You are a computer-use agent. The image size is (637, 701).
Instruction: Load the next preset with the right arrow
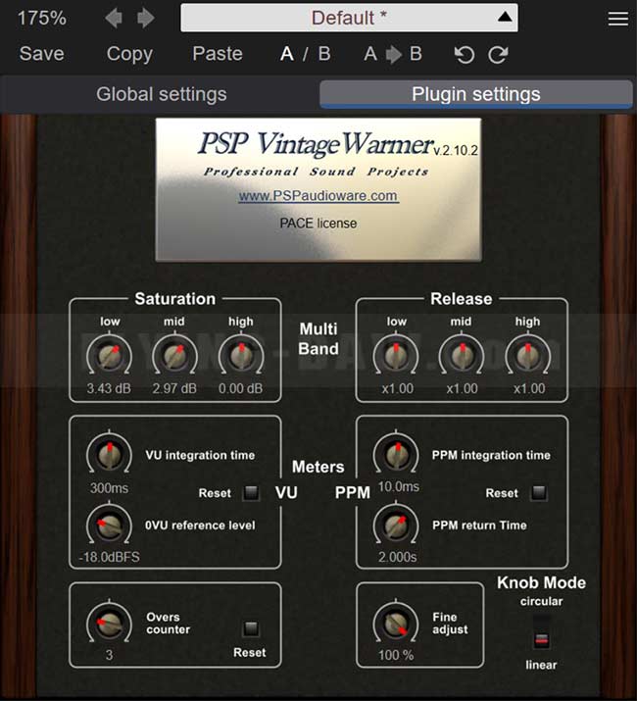146,19
